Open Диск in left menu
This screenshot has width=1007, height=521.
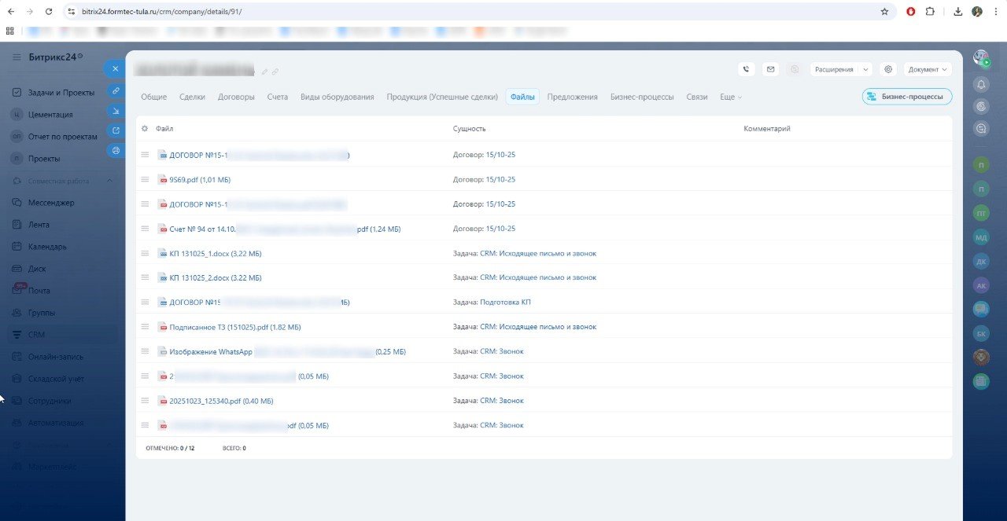[37, 269]
